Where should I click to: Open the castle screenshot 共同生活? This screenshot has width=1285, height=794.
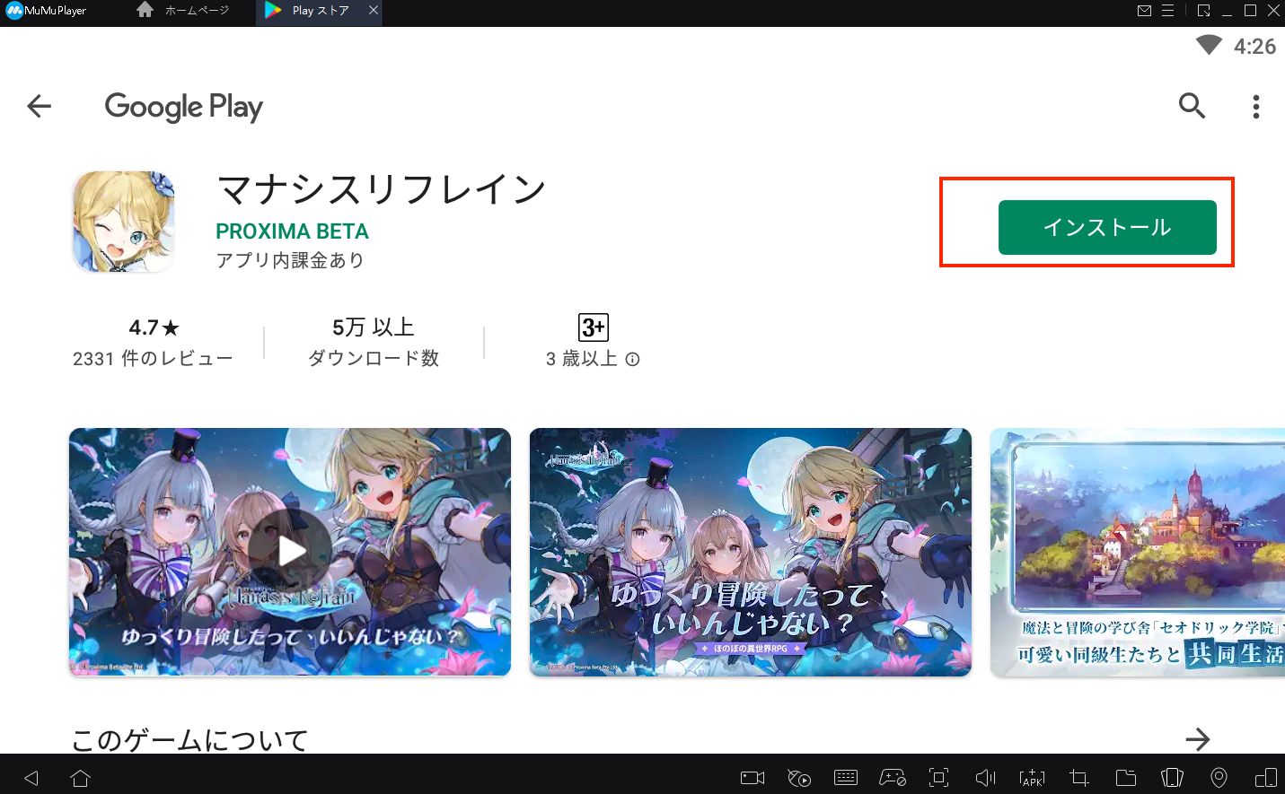pyautogui.click(x=1138, y=552)
